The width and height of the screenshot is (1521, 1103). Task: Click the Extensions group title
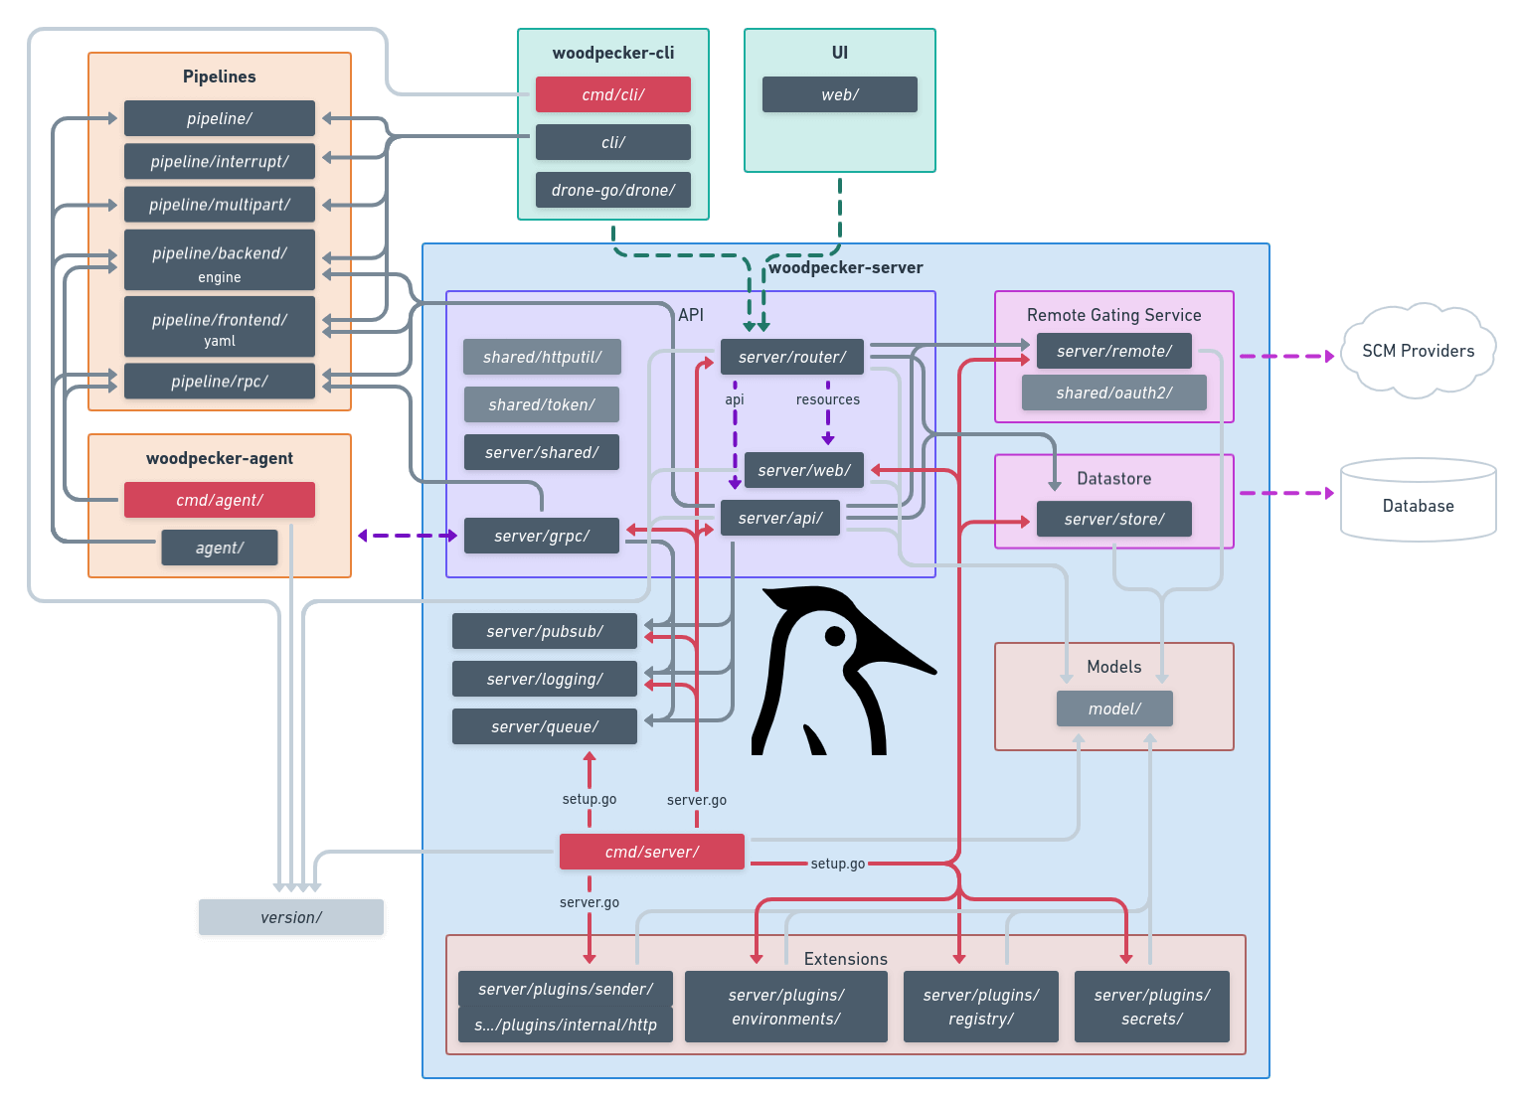click(846, 959)
